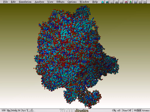
Task: Click the Obj all status entry
Action: coord(116,111)
